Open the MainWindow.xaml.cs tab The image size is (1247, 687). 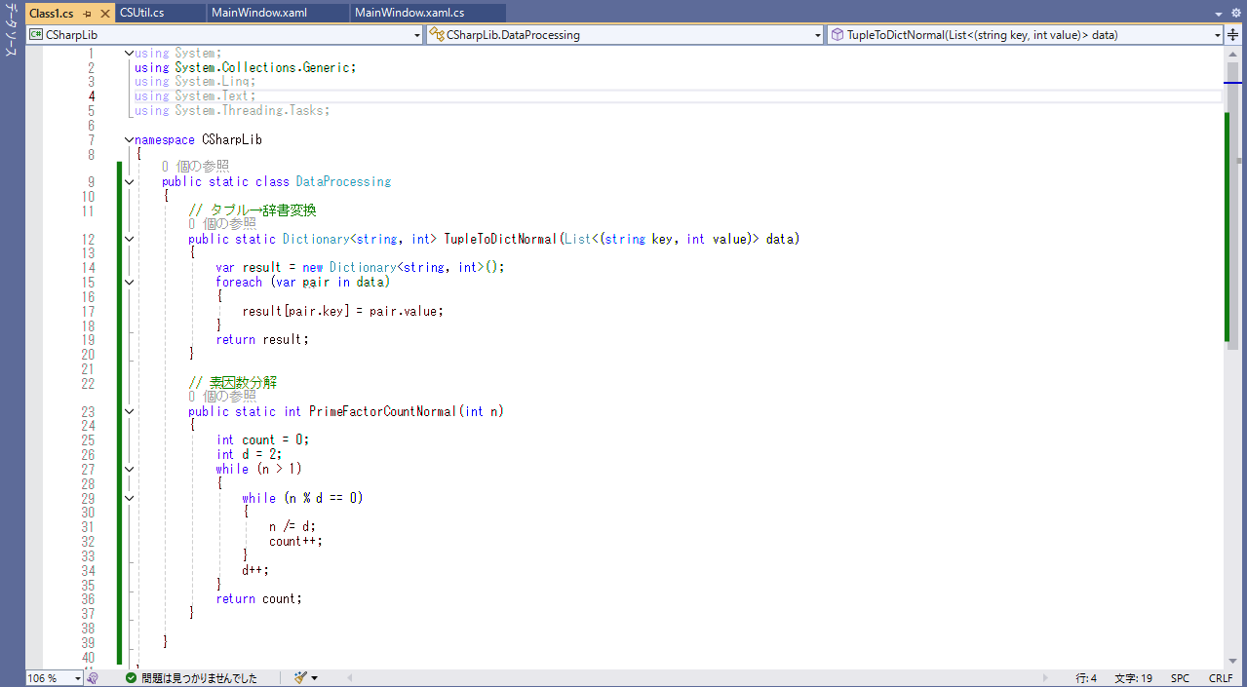tap(409, 13)
